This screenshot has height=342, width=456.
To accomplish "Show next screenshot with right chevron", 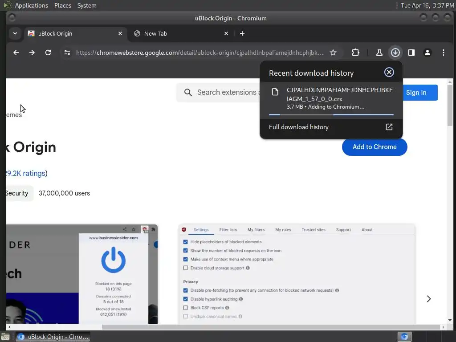I will [x=429, y=299].
